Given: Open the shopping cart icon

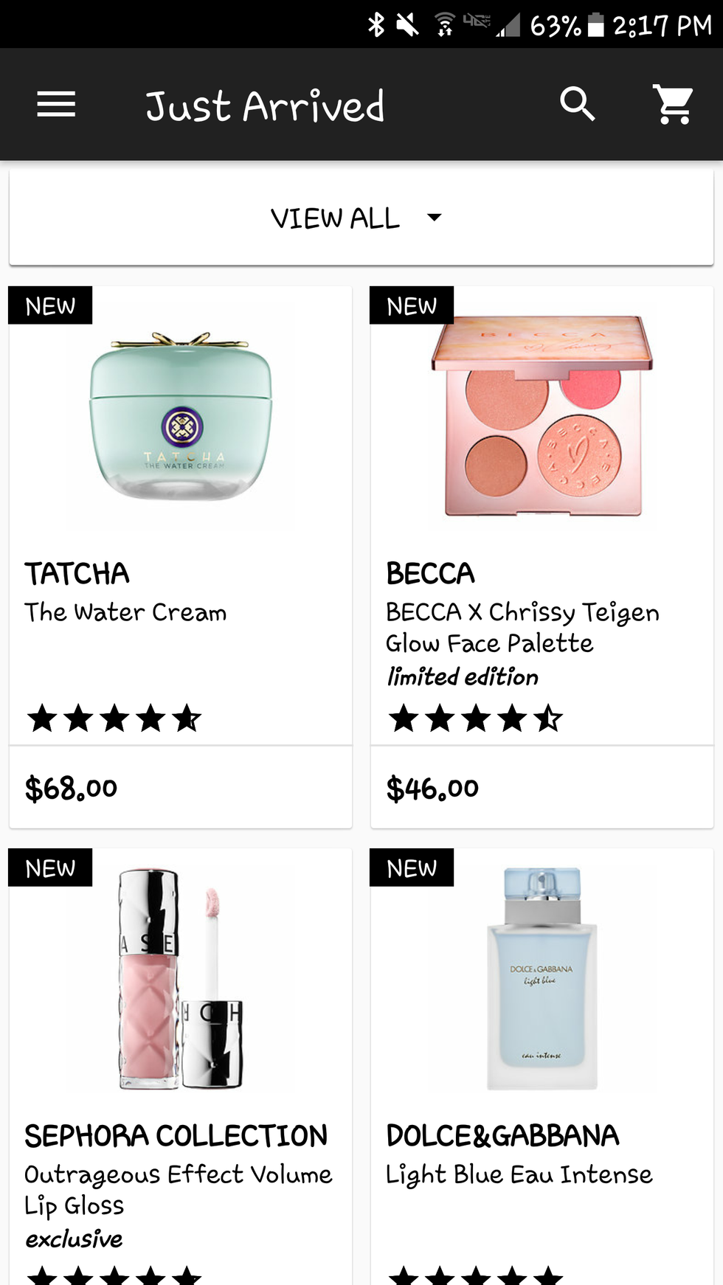Looking at the screenshot, I should click(x=673, y=104).
